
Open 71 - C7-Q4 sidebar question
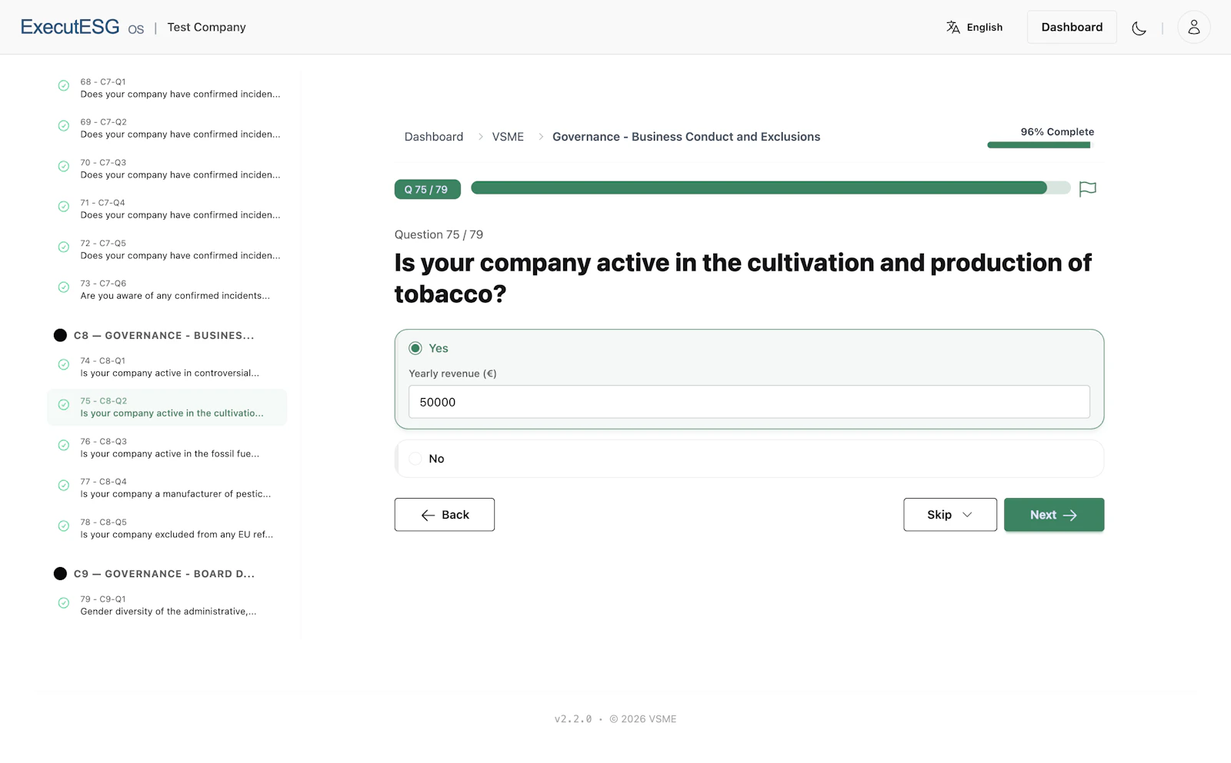(x=167, y=209)
